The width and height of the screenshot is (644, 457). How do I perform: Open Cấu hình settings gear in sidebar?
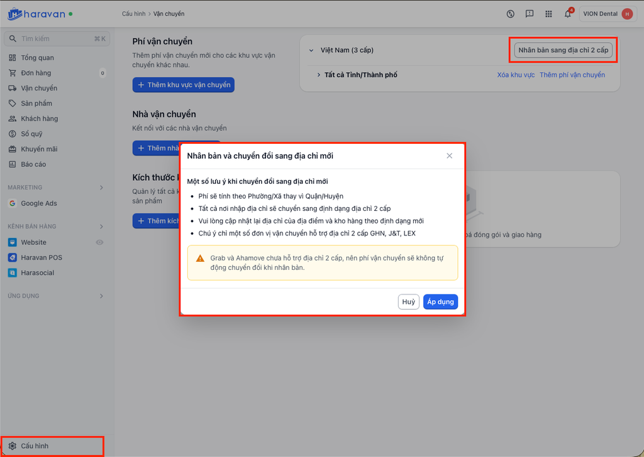(x=13, y=446)
